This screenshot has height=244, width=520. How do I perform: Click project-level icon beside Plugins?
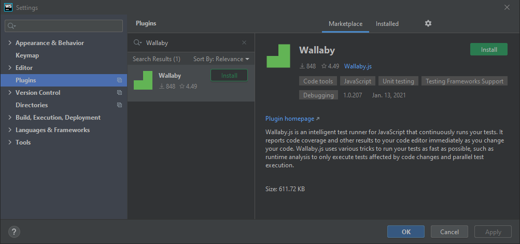click(x=119, y=80)
